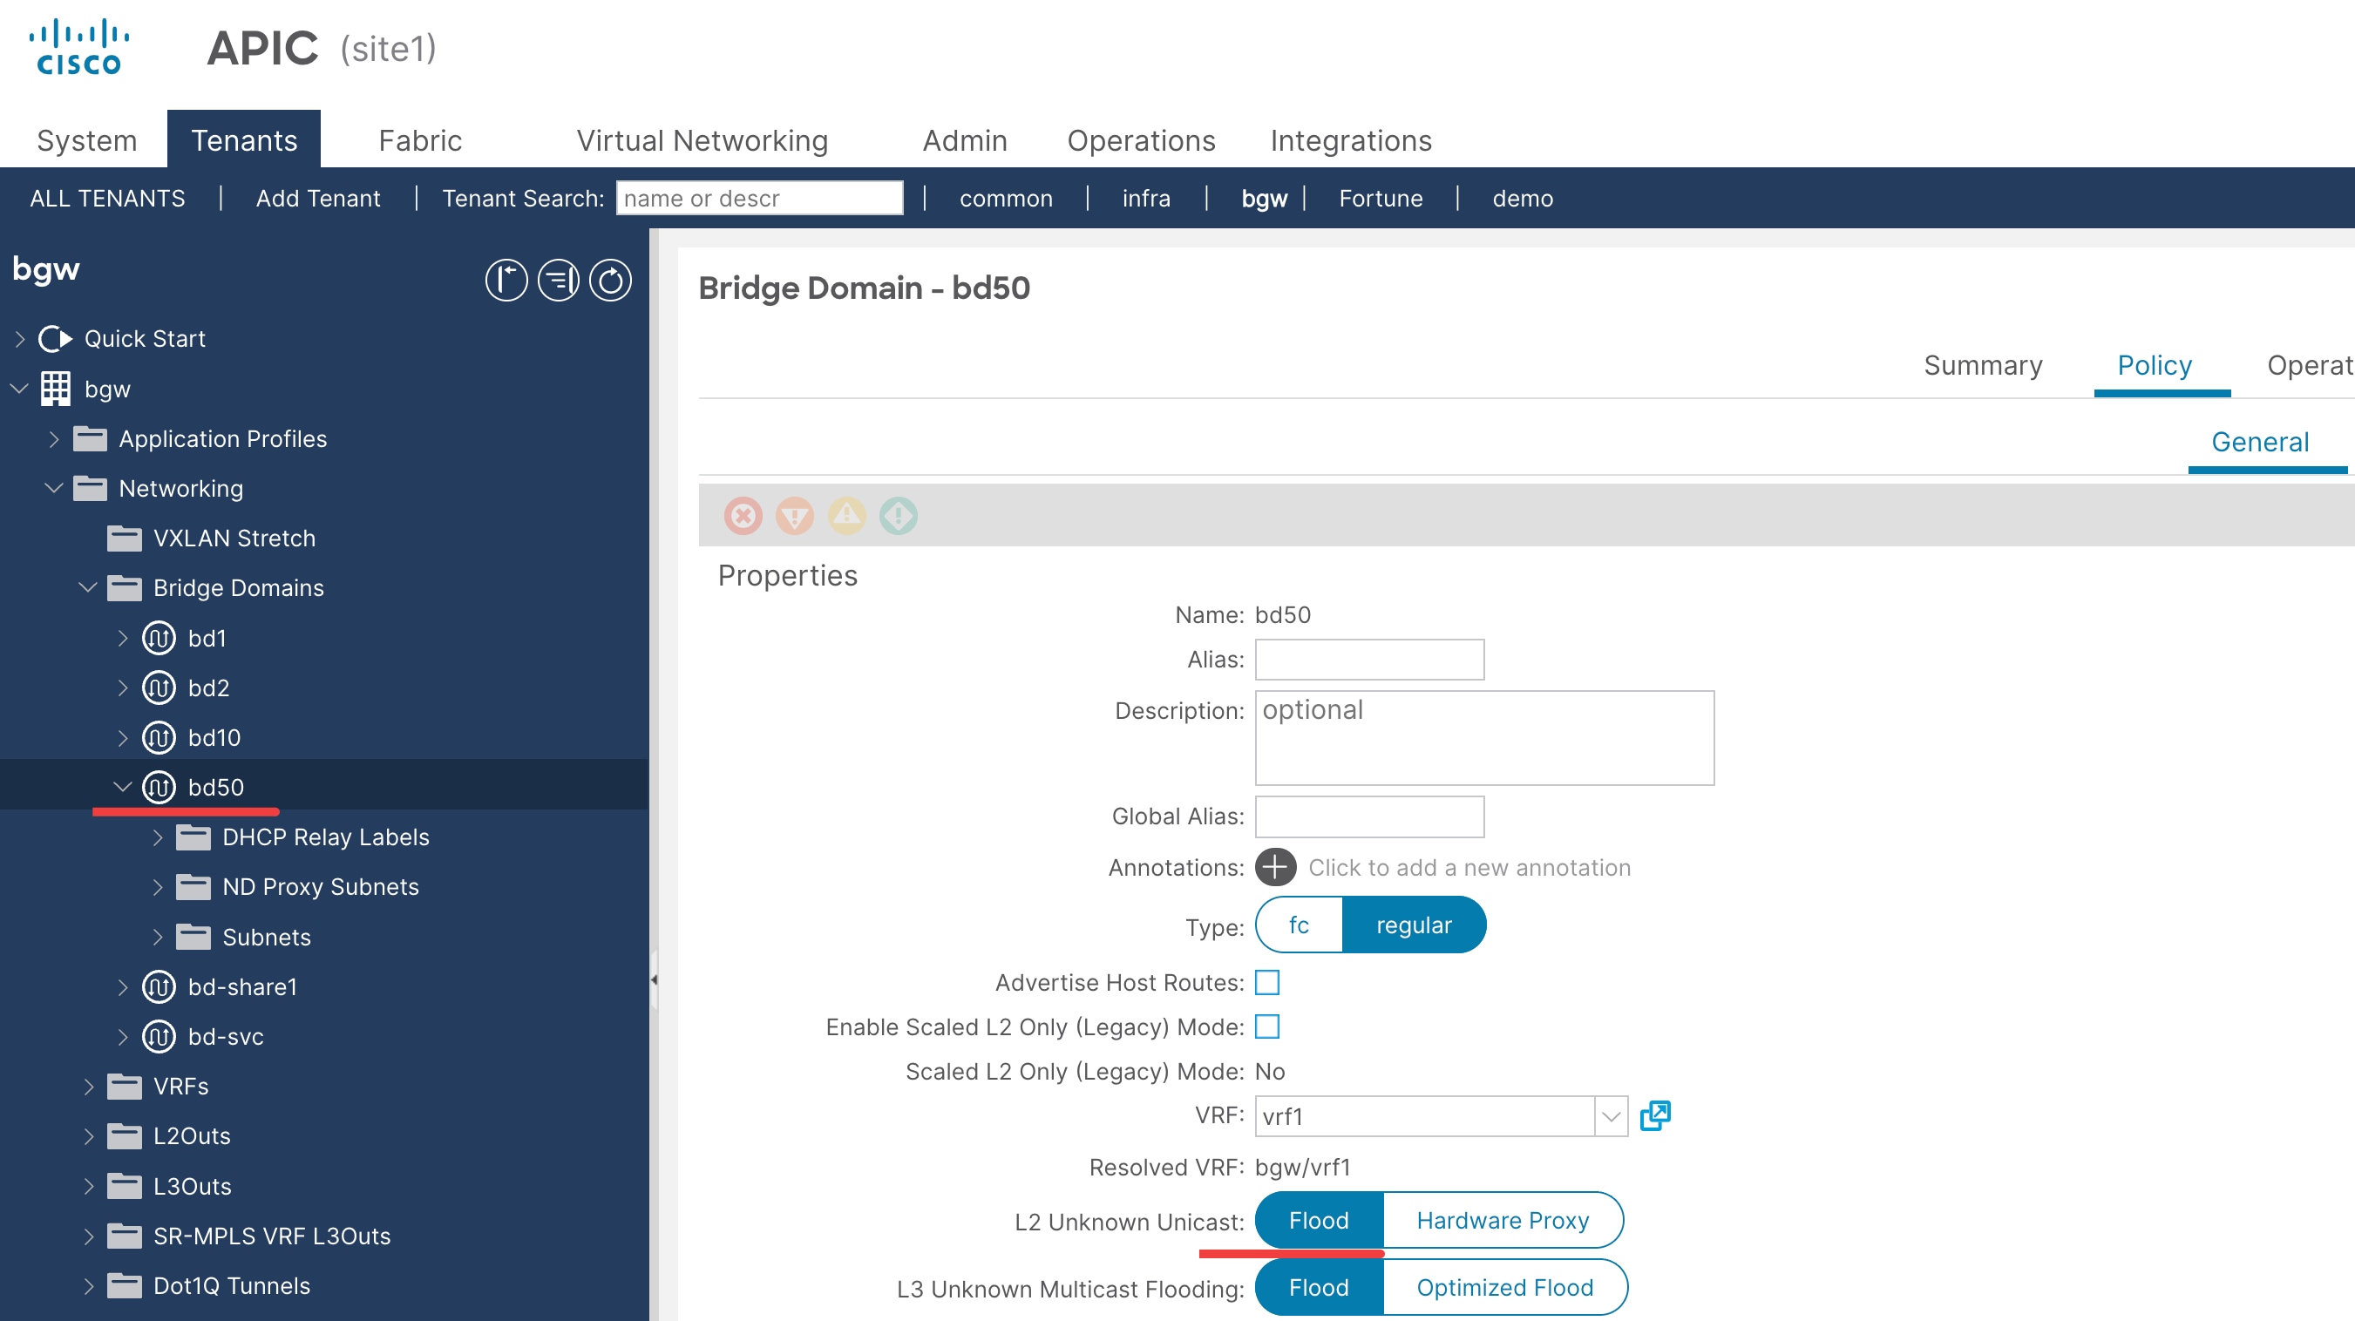The width and height of the screenshot is (2355, 1321).
Task: Collapse the navigation pane splitter handle
Action: 654,980
